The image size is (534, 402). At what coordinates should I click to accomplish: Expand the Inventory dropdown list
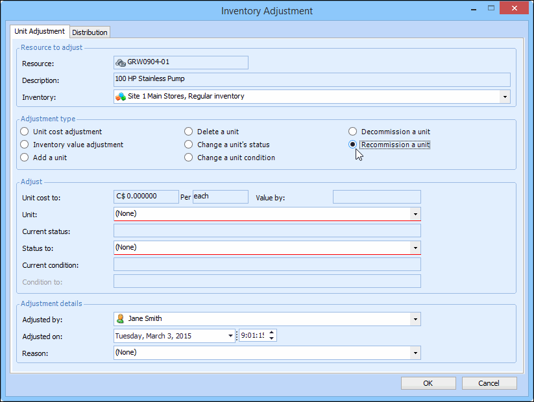coord(505,97)
